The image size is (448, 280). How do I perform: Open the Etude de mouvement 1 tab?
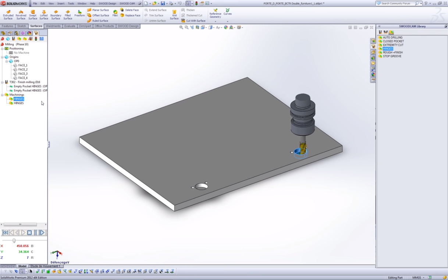(x=45, y=266)
